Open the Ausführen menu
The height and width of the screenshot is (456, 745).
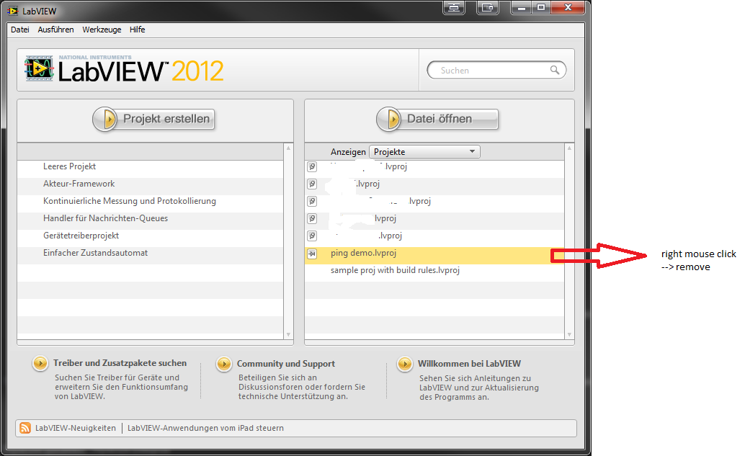click(x=55, y=30)
